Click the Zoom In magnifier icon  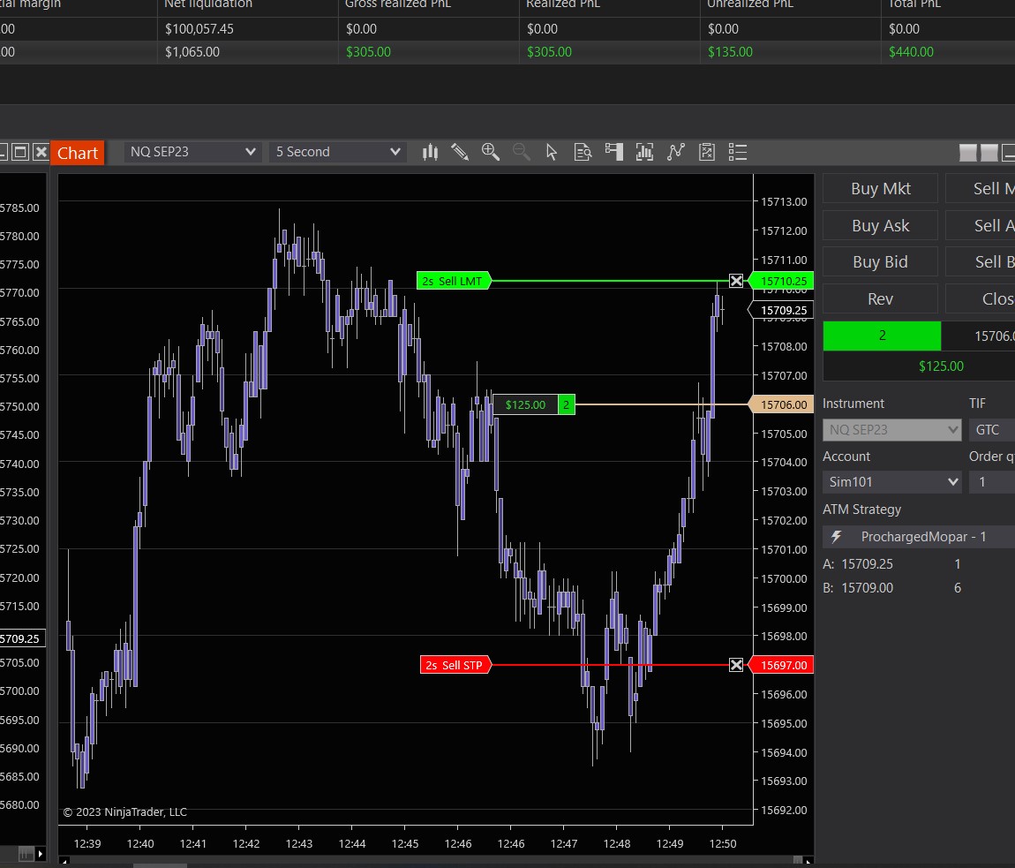[x=491, y=152]
